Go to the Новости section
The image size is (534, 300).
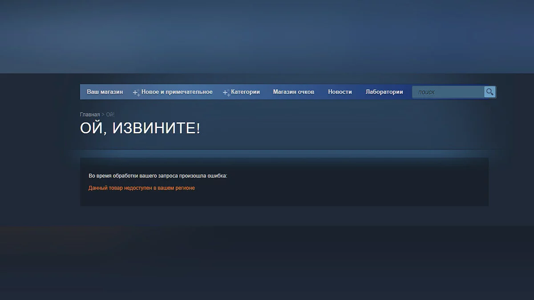[340, 92]
